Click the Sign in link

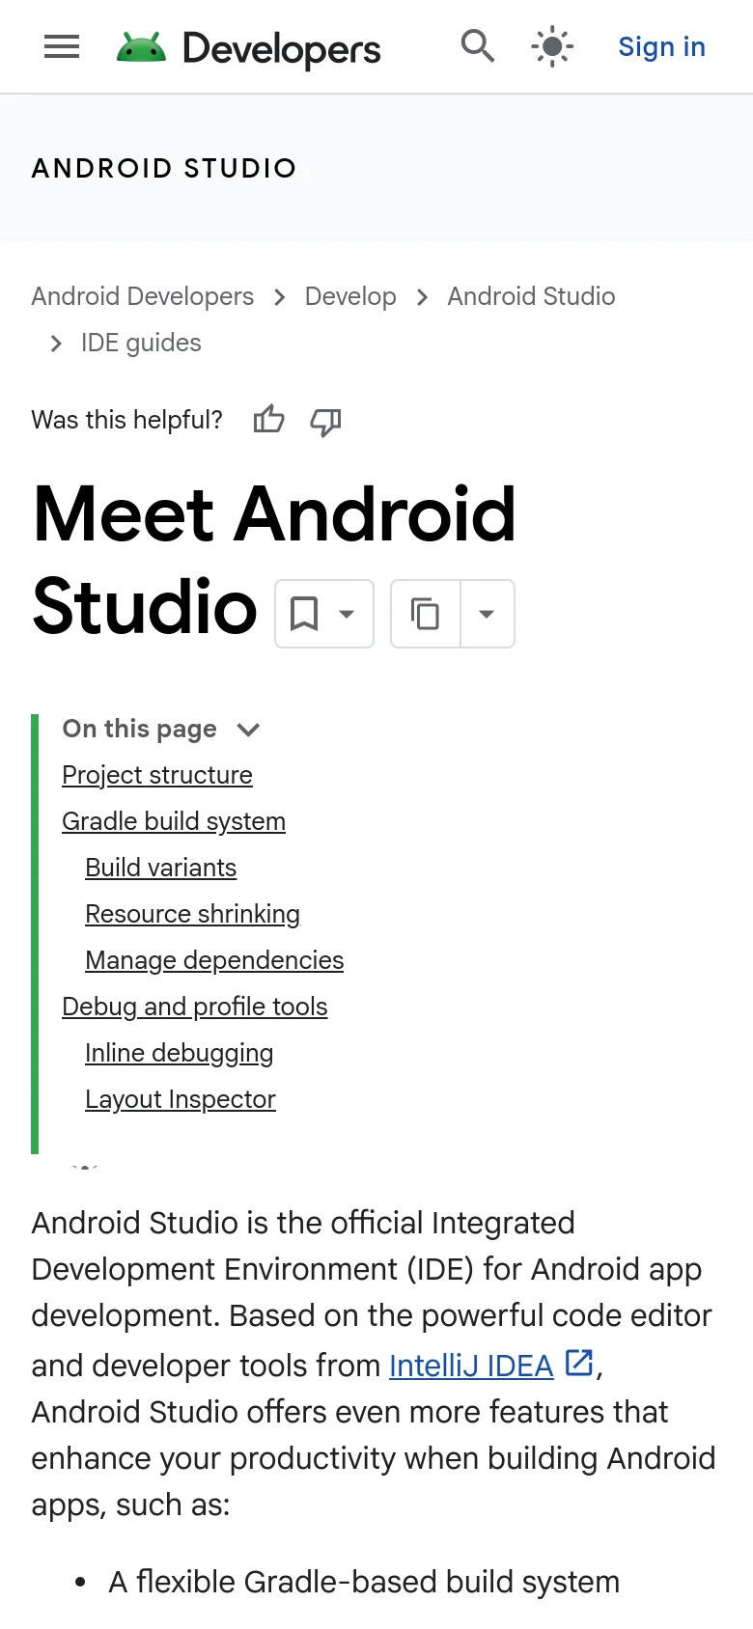pyautogui.click(x=661, y=46)
